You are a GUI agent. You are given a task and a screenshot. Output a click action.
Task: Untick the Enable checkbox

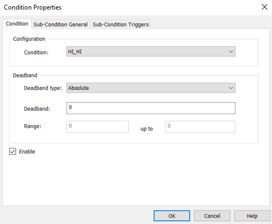[13, 151]
